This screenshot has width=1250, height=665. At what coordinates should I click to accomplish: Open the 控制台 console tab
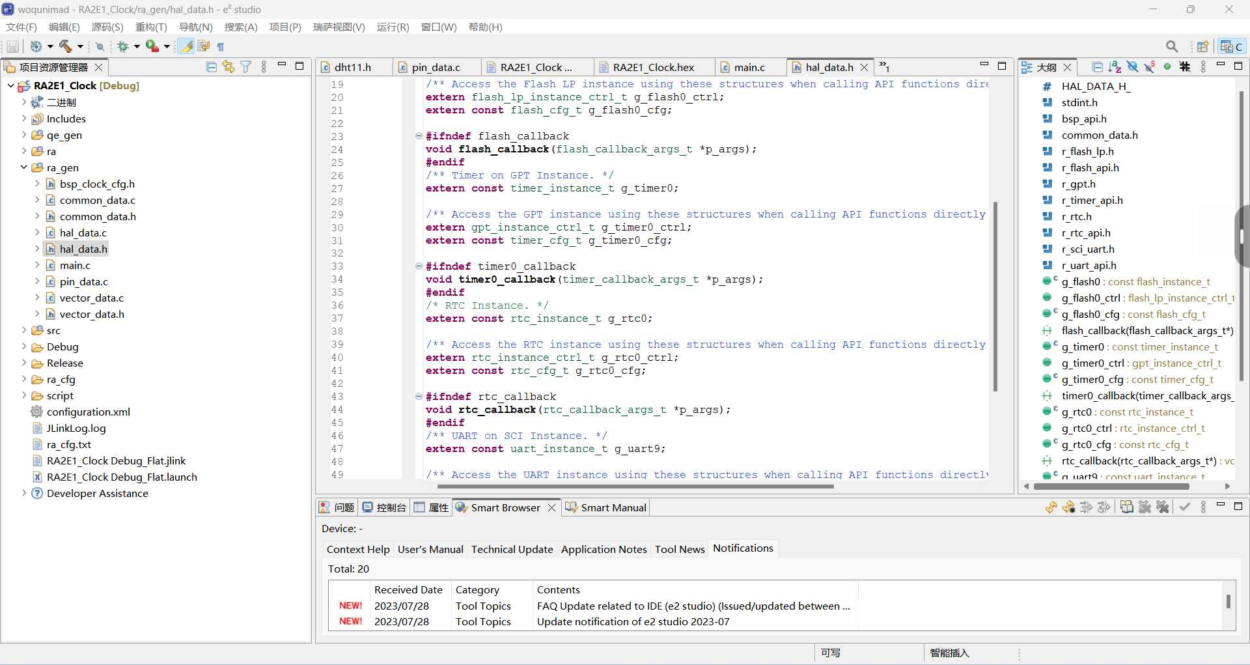click(385, 507)
